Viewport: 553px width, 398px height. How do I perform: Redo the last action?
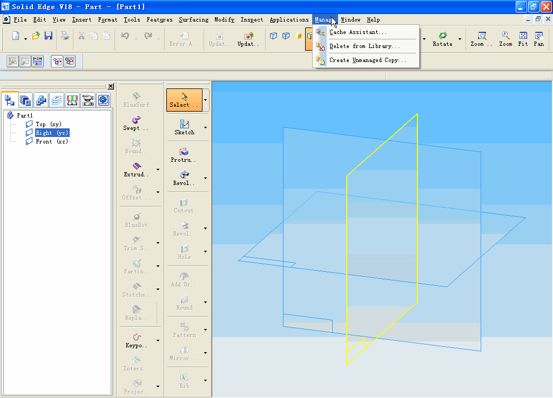(x=148, y=36)
